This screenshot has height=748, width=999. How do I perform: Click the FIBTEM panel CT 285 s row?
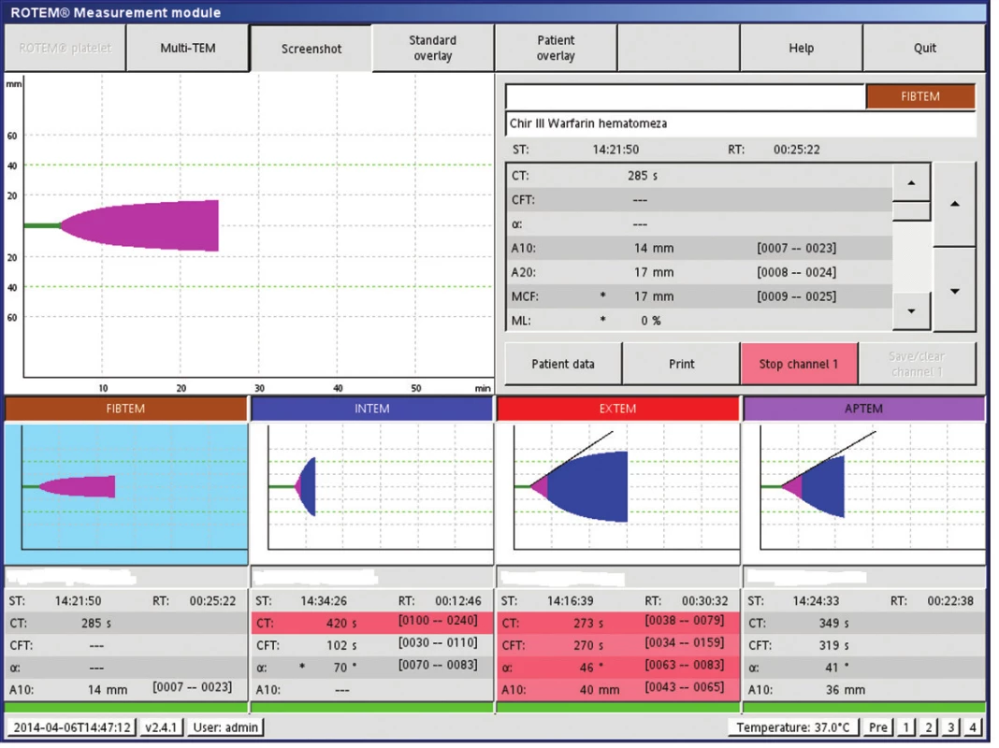click(x=126, y=624)
